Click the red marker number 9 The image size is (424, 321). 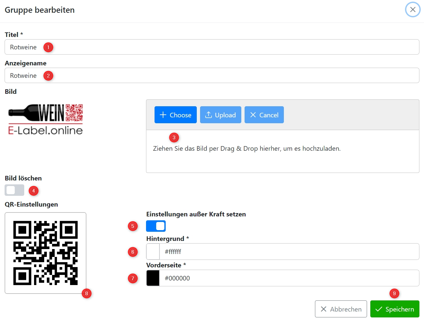point(394,294)
